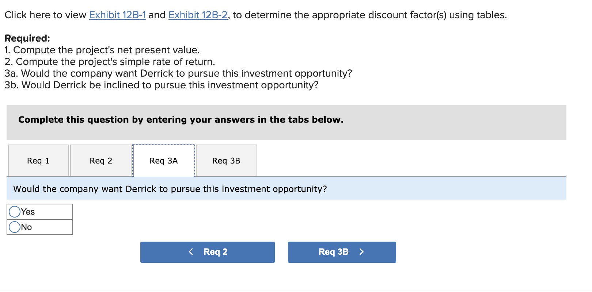Image resolution: width=592 pixels, height=292 pixels.
Task: Click inside the Yes/No answer box
Action: pyautogui.click(x=40, y=219)
